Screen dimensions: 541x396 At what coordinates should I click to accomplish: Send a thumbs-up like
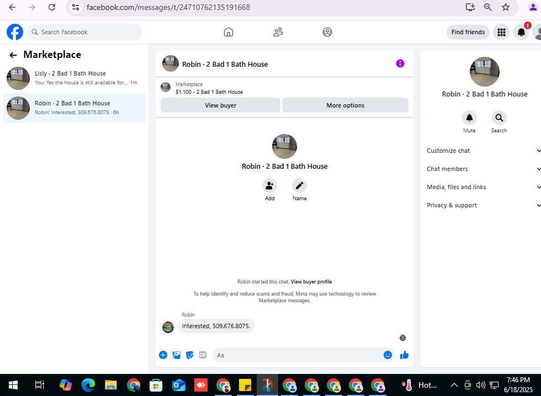point(404,355)
